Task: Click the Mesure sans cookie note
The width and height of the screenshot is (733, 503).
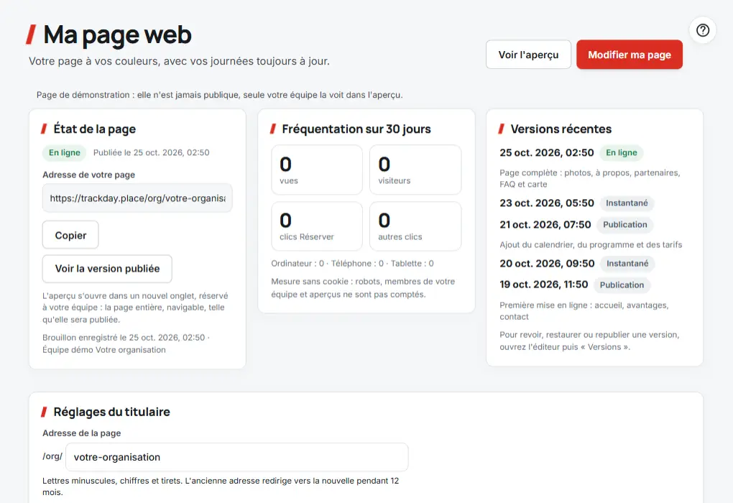Action: [x=363, y=288]
